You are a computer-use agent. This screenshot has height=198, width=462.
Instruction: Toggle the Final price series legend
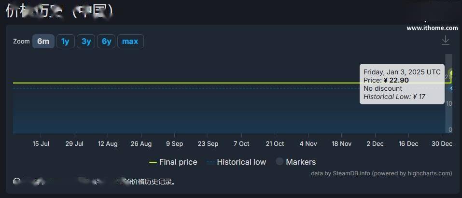173,162
